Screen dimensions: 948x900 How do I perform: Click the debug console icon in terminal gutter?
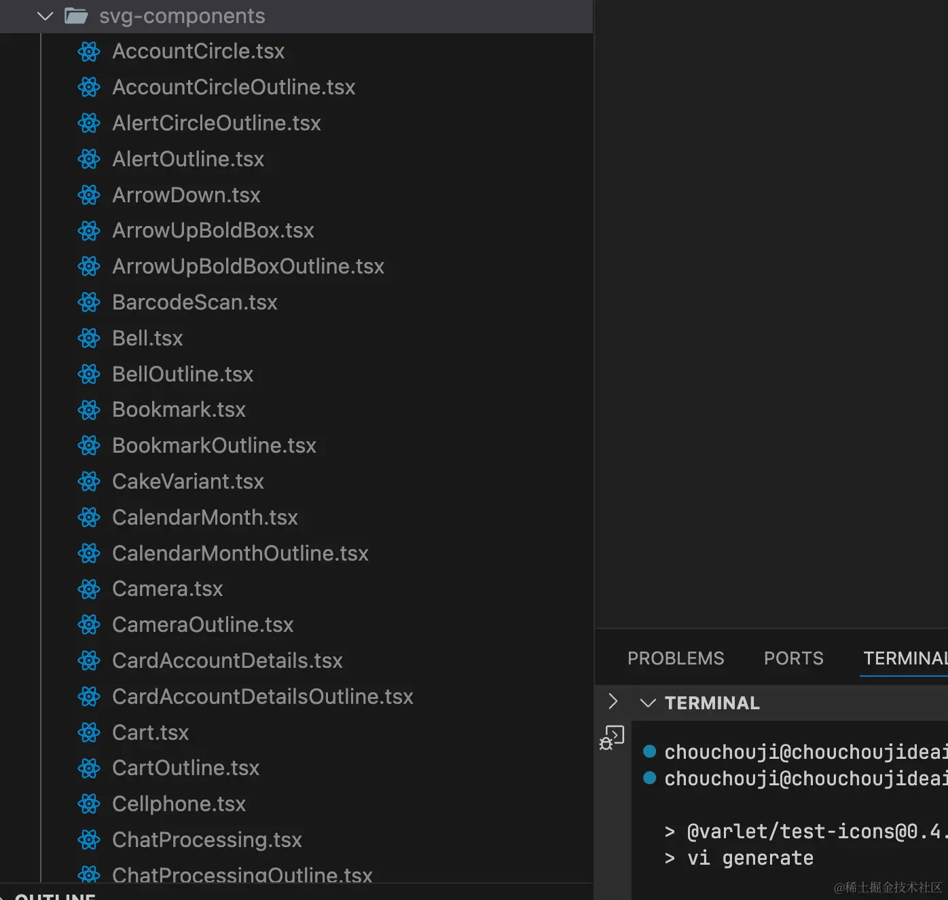click(611, 737)
